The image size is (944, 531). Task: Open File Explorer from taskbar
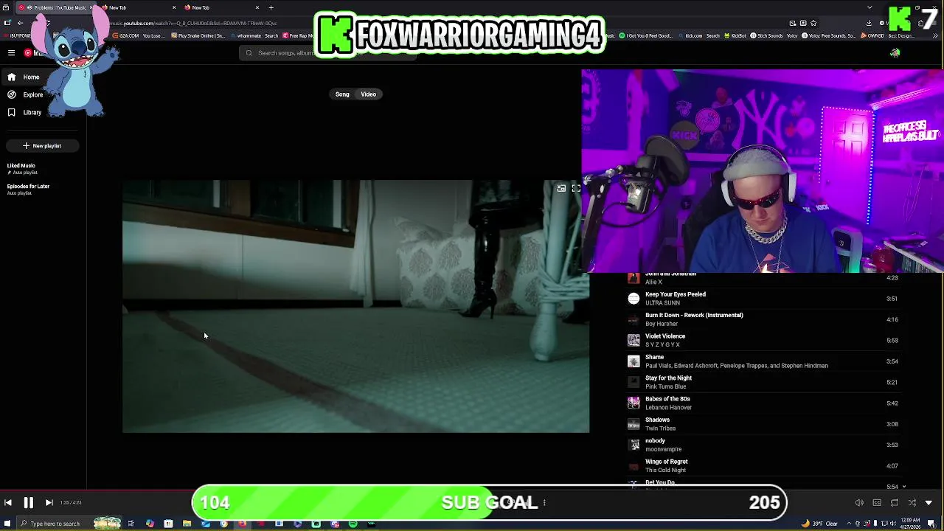187,524
